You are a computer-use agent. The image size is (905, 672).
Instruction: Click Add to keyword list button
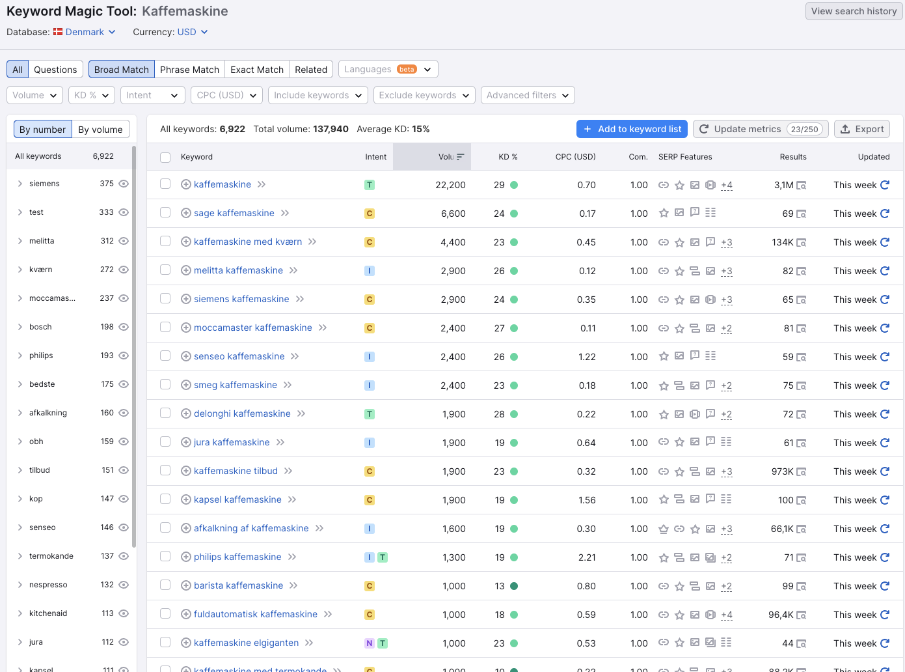click(x=632, y=129)
